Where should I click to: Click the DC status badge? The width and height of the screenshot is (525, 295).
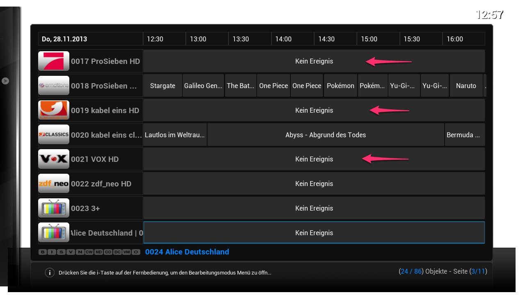(117, 252)
